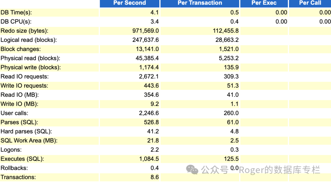Click SQL Work Area per transaction 2.5
The height and width of the screenshot is (183, 331).
pos(234,141)
